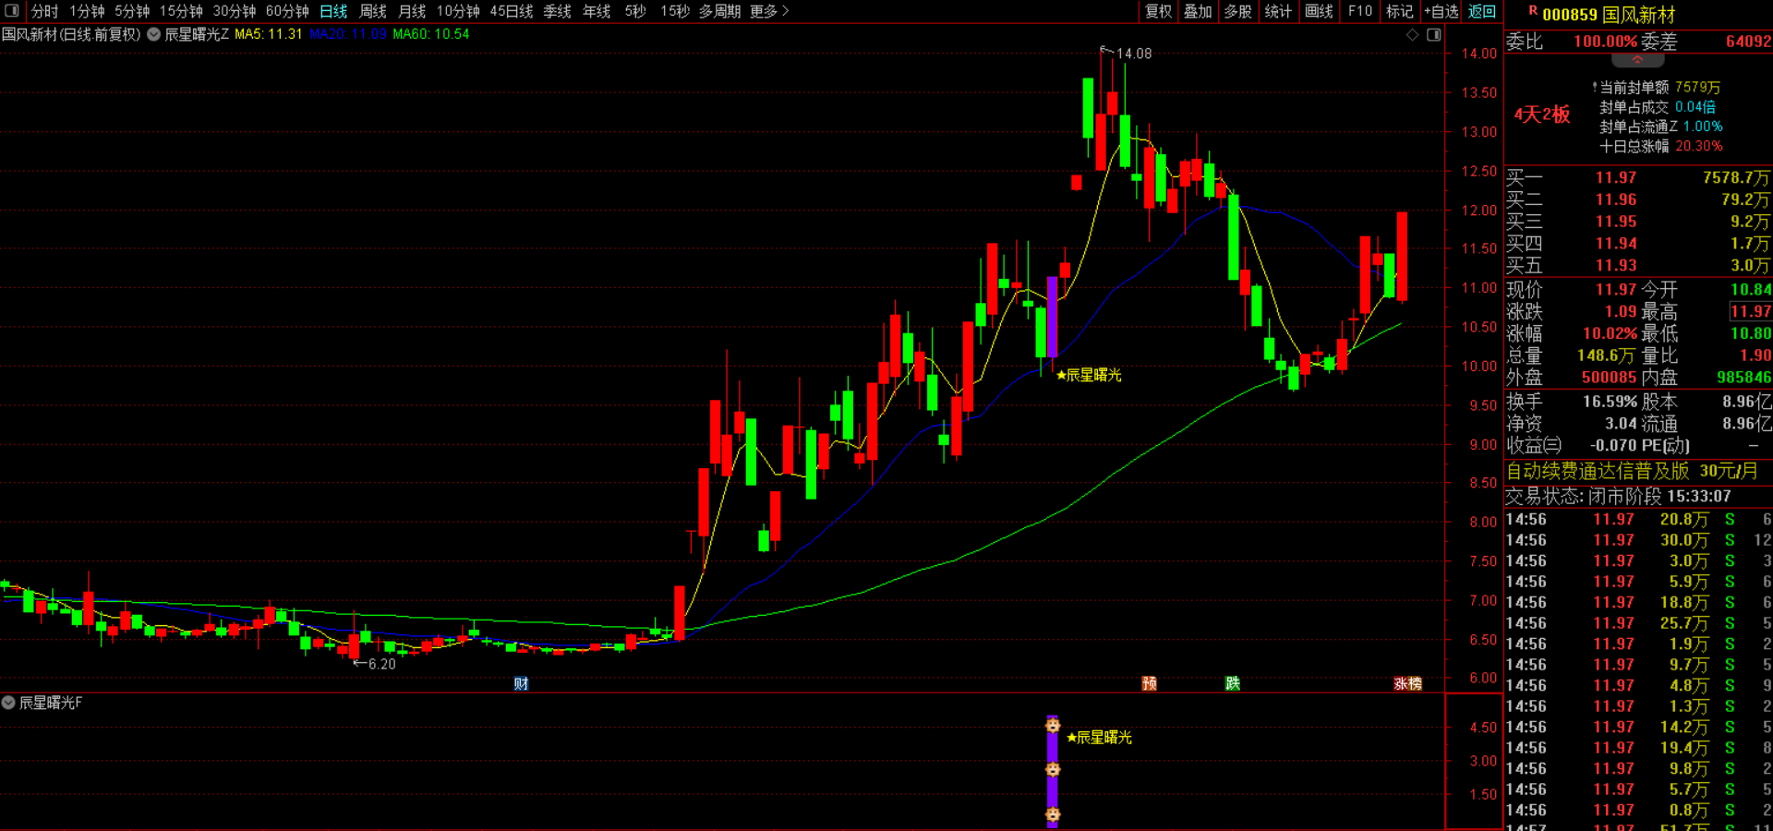This screenshot has width=1773, height=831.
Task: Click the MA20: 11.09 label
Action: tap(348, 34)
